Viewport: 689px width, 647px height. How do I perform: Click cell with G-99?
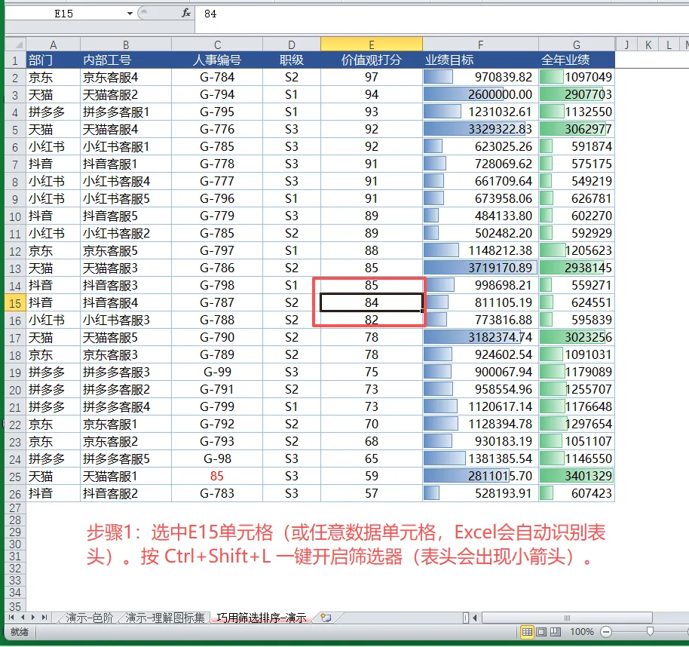click(x=217, y=372)
